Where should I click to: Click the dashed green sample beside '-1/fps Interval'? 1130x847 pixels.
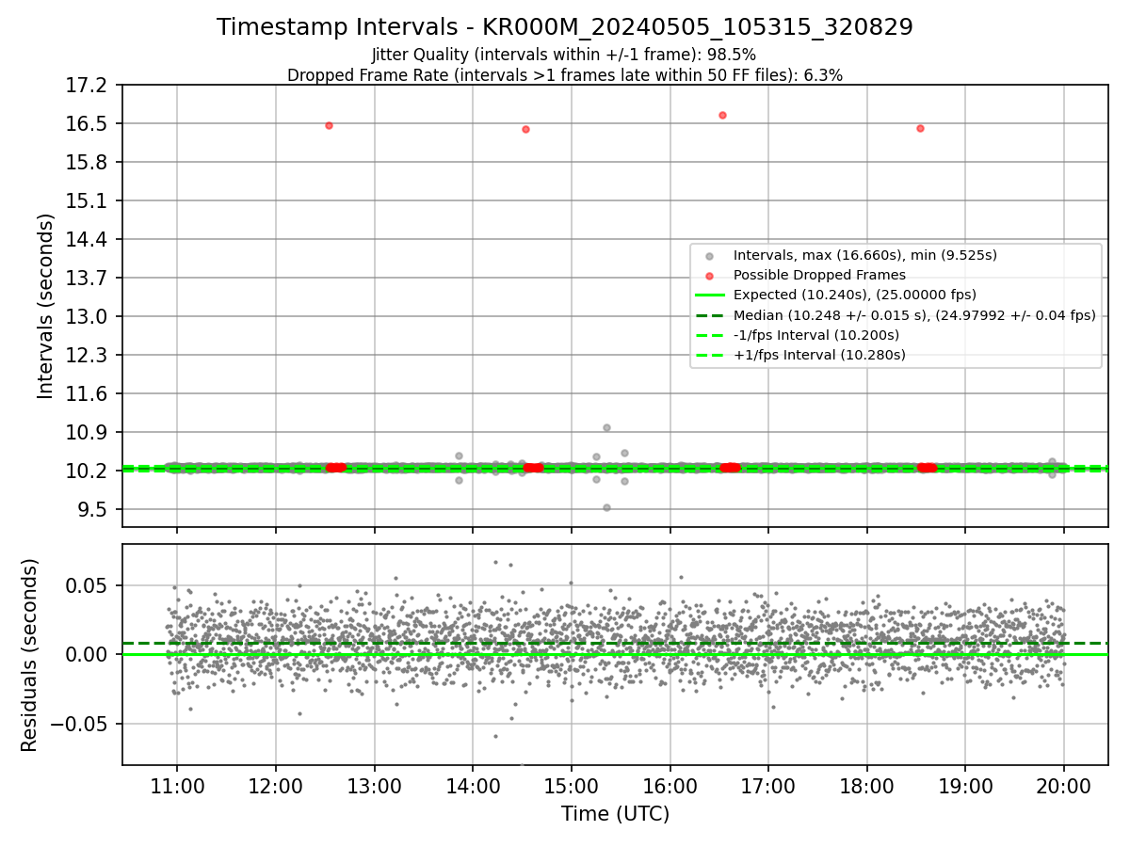(x=709, y=335)
